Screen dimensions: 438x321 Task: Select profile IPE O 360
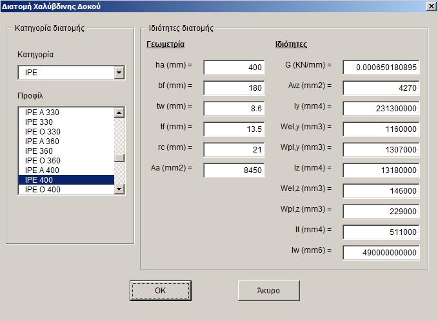click(66, 161)
